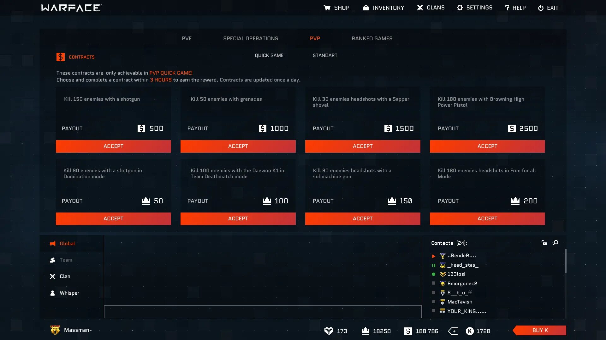Click the chat message input field
Image resolution: width=606 pixels, height=340 pixels.
[263, 312]
